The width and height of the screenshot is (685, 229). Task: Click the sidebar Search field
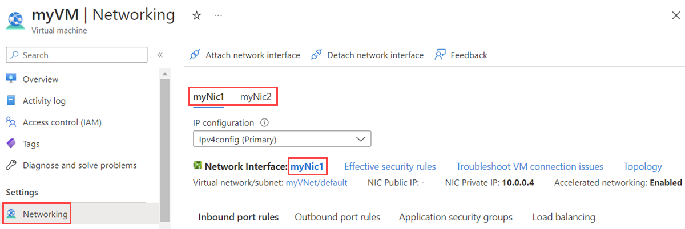(x=76, y=55)
